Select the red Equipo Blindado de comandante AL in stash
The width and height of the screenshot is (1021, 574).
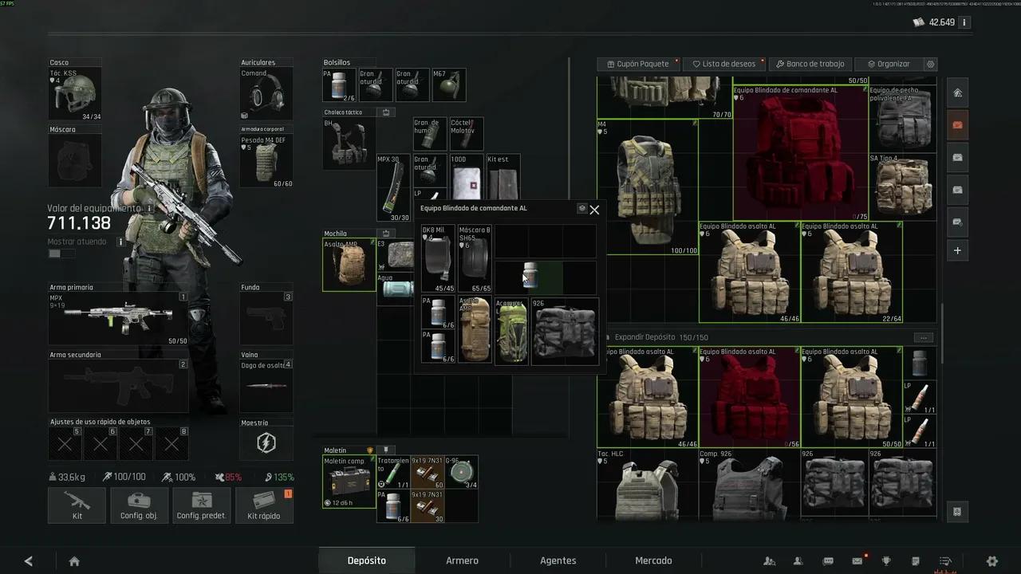coord(801,153)
